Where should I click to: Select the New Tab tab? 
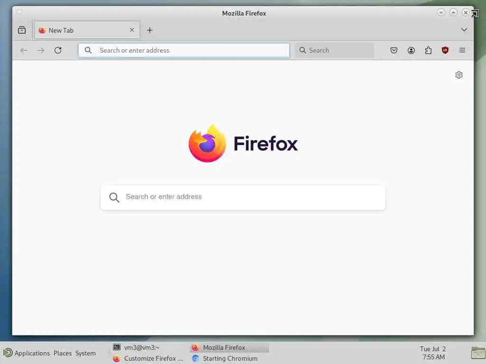tap(87, 30)
